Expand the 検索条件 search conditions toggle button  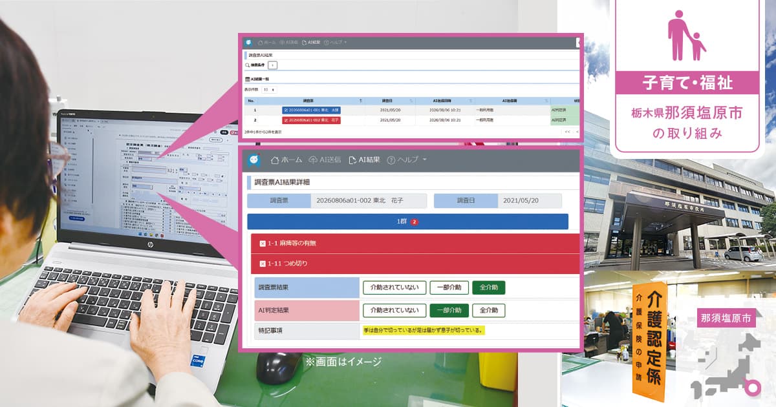pyautogui.click(x=273, y=65)
